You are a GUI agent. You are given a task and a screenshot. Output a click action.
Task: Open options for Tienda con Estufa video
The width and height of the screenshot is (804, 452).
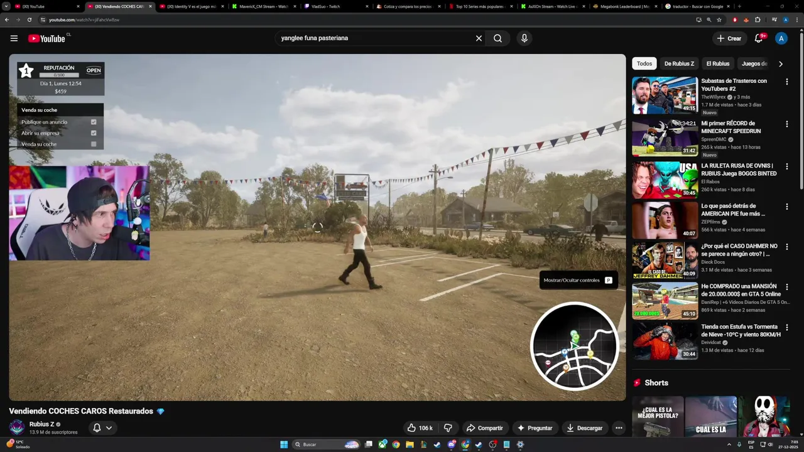coord(786,327)
